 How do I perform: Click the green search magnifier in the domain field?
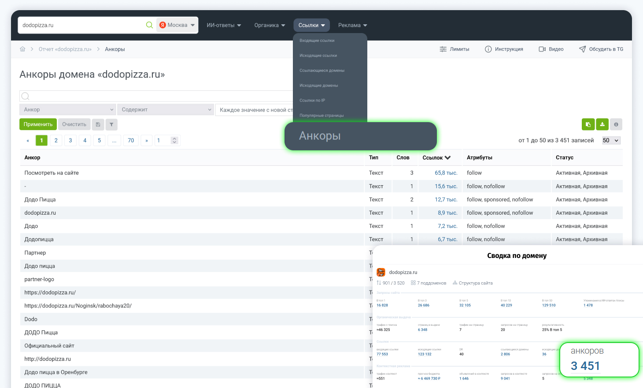click(x=149, y=25)
